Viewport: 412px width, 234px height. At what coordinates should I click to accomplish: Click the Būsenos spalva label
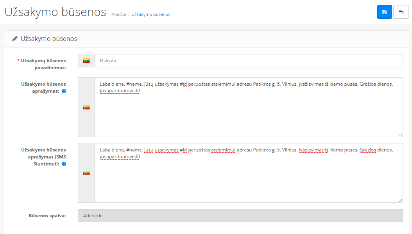(47, 216)
